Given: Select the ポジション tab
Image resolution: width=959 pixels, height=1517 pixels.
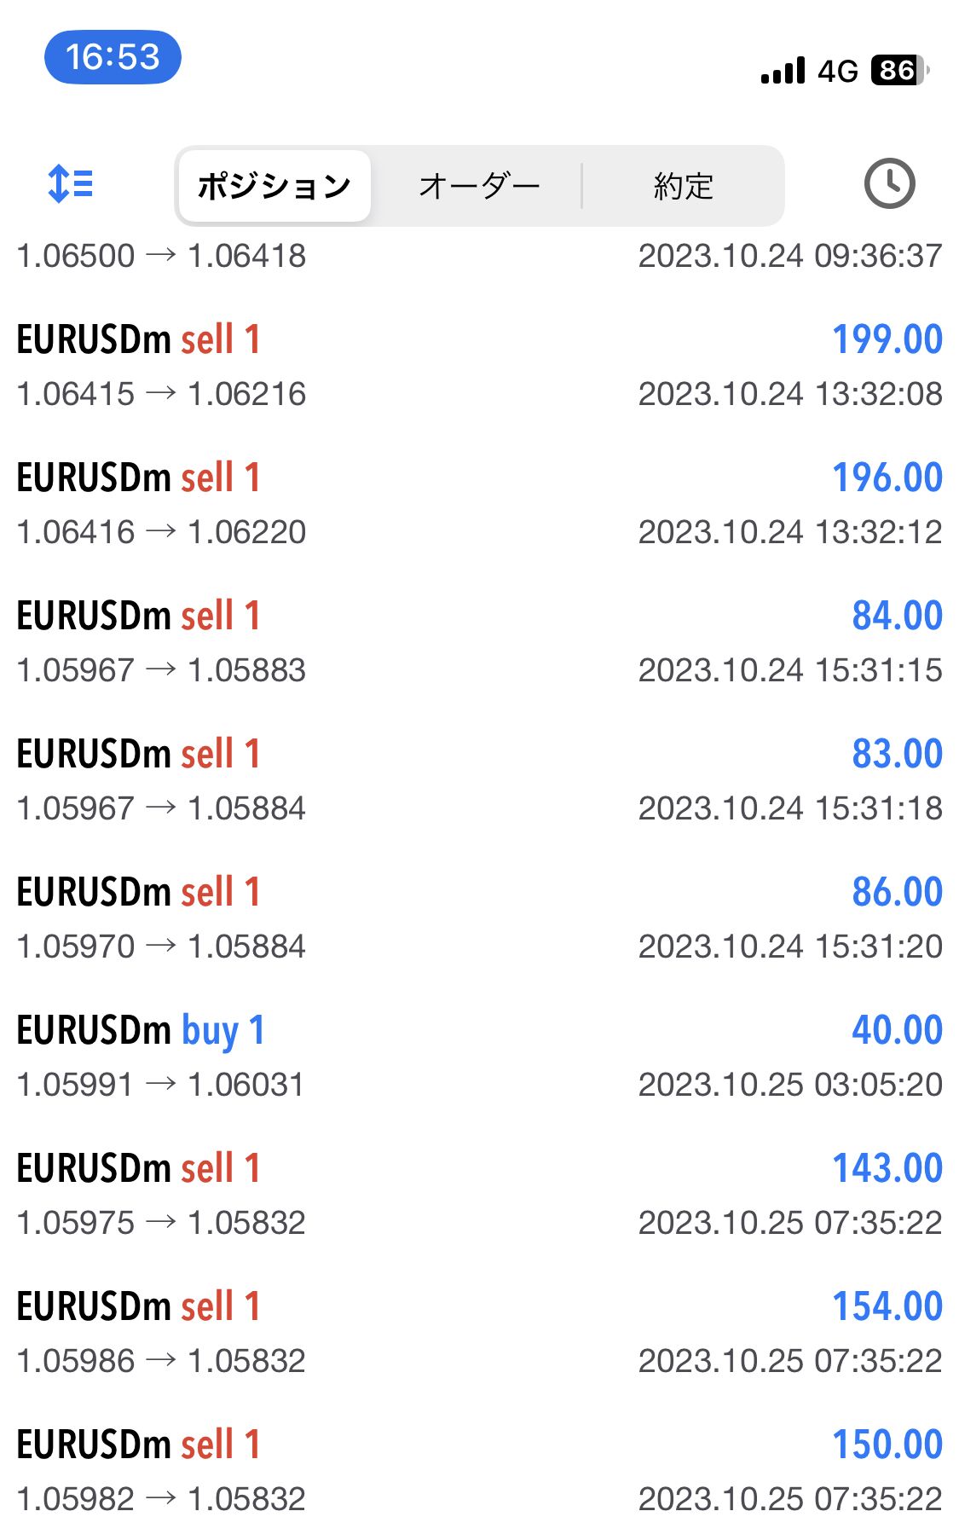Looking at the screenshot, I should pyautogui.click(x=274, y=186).
